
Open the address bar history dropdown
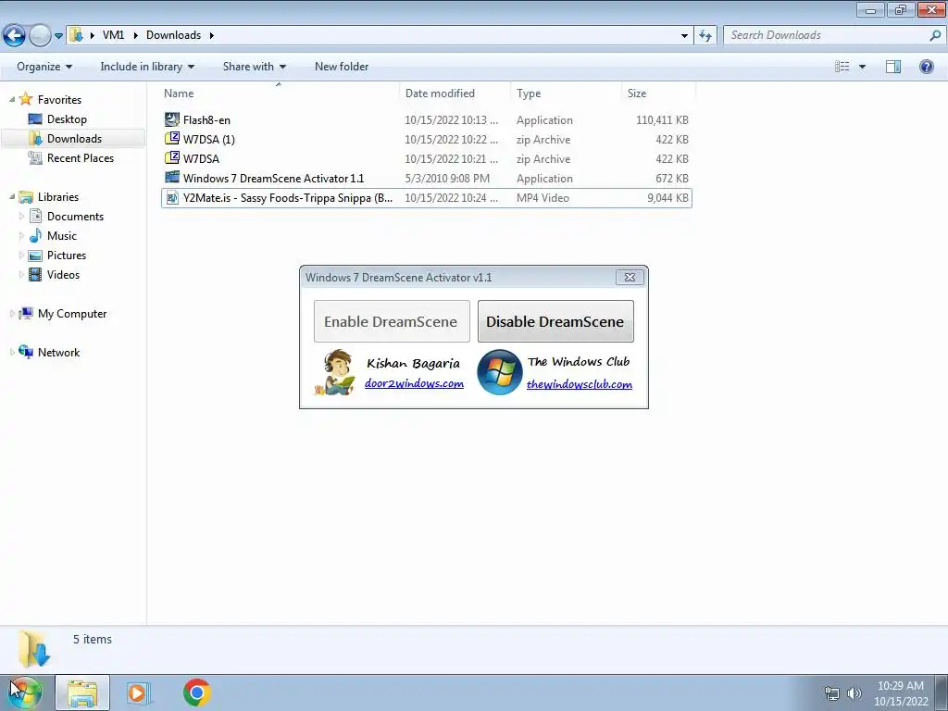[684, 36]
